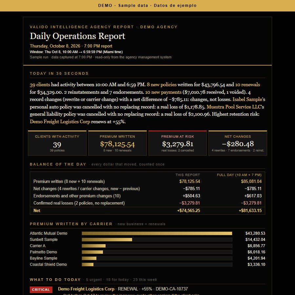Click the '10 new payments' link
The image size is (295, 295).
click(x=163, y=92)
